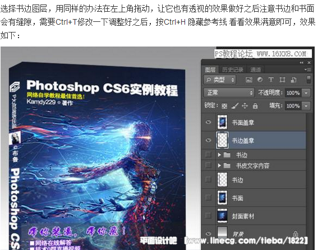The height and width of the screenshot is (250, 327).
Task: Click Ctrl+H link in text
Action: click(x=175, y=22)
